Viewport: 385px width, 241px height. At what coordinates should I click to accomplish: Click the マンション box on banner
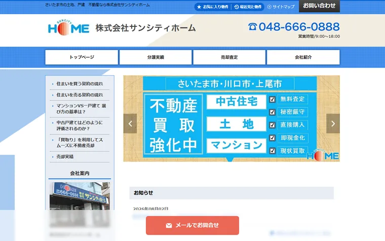pos(237,145)
